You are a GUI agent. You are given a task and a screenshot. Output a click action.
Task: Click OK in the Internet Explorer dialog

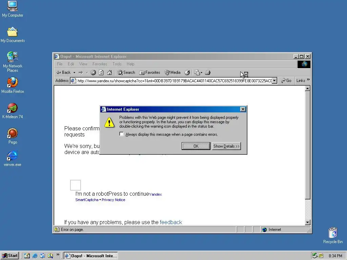(196, 146)
